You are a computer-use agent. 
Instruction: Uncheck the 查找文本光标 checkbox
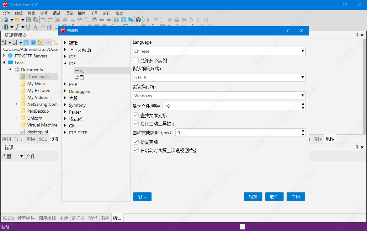tap(136, 115)
